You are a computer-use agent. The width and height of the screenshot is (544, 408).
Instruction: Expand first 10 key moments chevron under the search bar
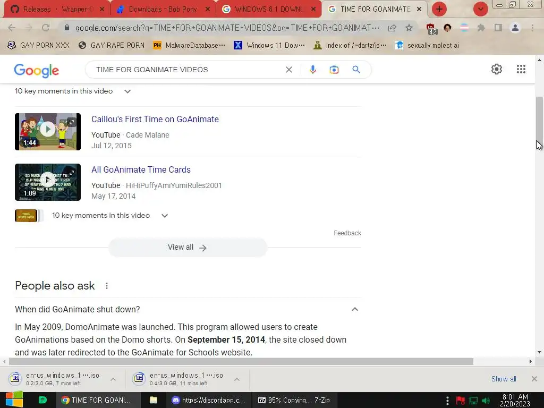coord(127,91)
